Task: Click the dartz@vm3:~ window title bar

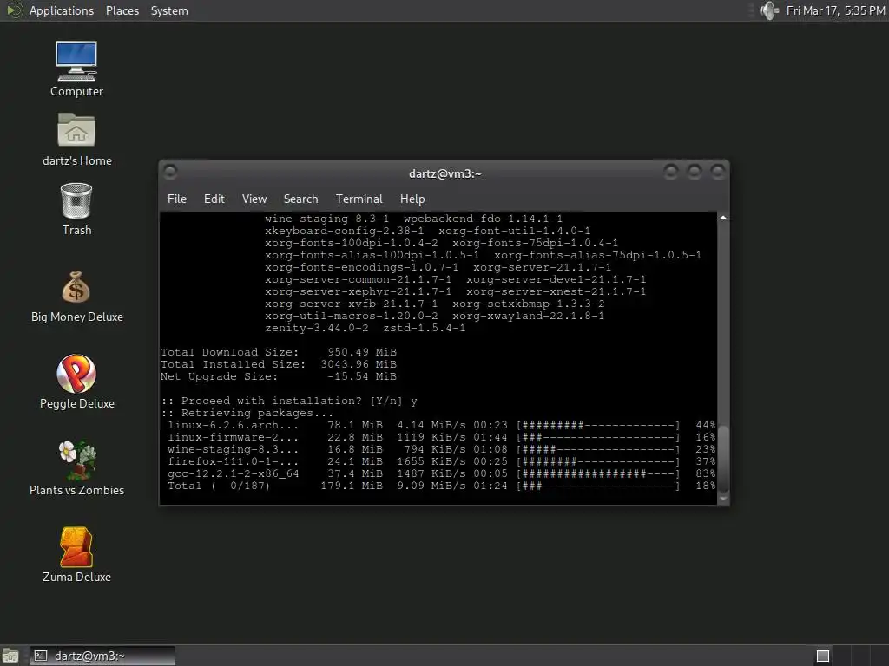Action: point(445,173)
